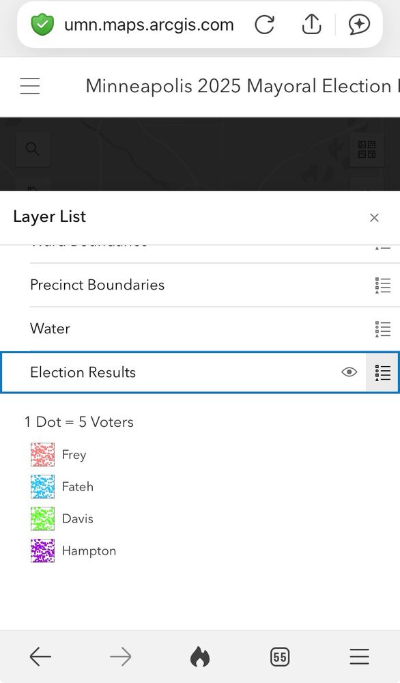Tap the share icon in the address bar

[311, 24]
